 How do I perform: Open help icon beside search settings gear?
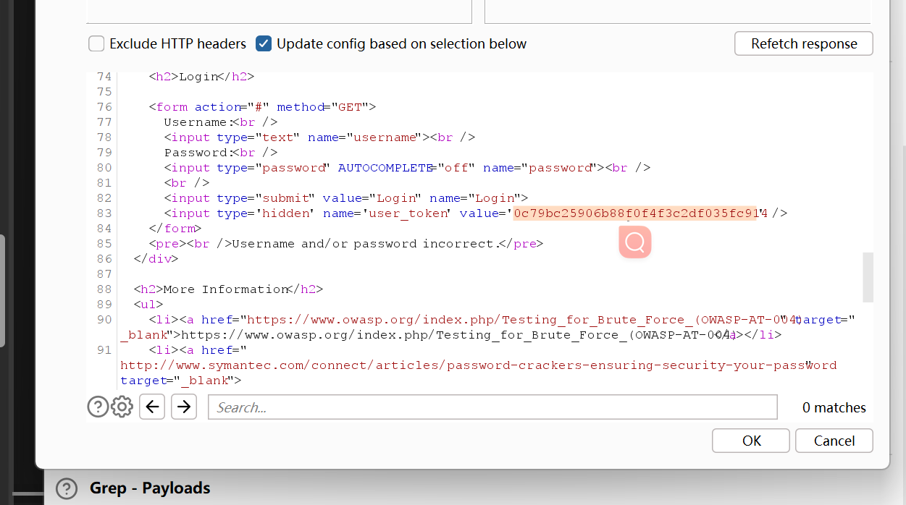tap(98, 407)
